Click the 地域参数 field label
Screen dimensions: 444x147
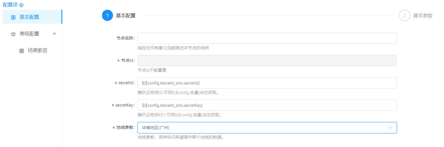[x=125, y=127]
